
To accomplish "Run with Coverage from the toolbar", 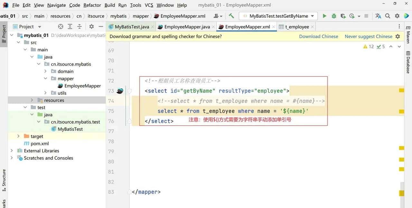I will (x=343, y=16).
